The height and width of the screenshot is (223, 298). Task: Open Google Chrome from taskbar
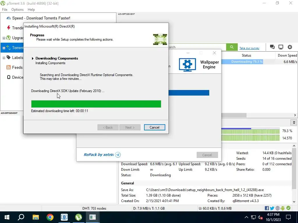(x=50, y=217)
